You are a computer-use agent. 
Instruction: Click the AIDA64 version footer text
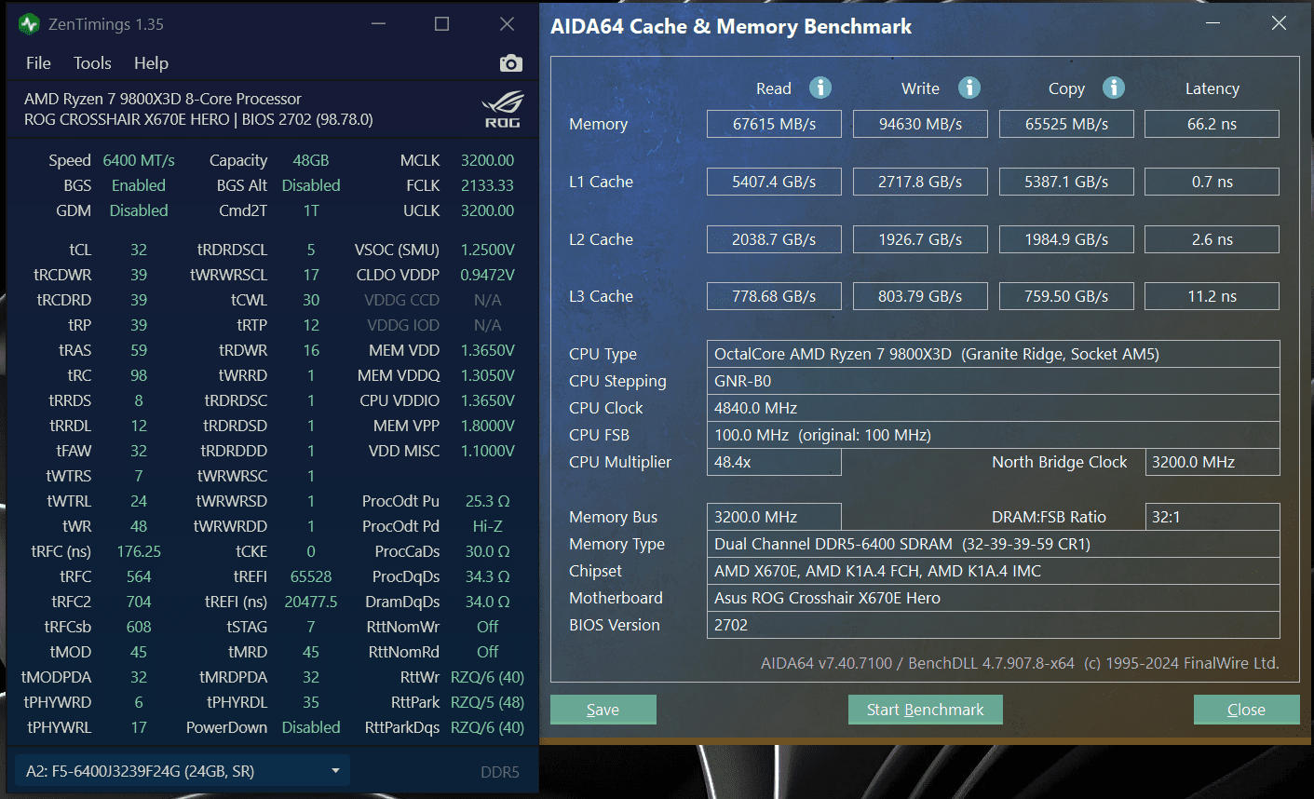pos(1020,663)
